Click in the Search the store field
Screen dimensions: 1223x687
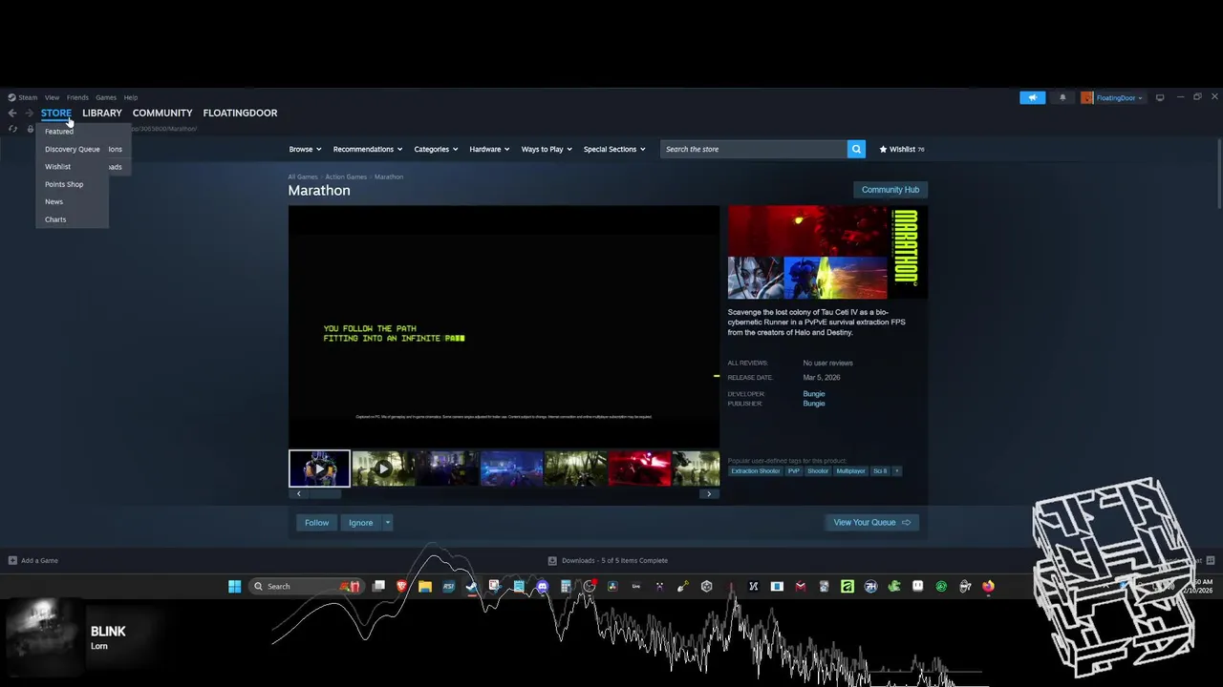pos(754,149)
